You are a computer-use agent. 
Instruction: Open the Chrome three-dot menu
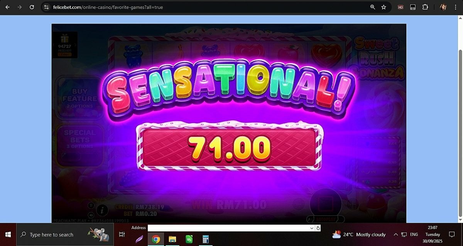(456, 7)
